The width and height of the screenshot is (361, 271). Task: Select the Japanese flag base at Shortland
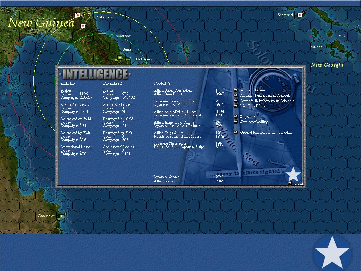pyautogui.click(x=300, y=15)
